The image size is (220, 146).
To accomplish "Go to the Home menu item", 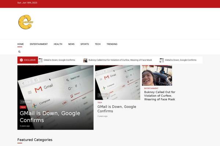I will [21, 44].
